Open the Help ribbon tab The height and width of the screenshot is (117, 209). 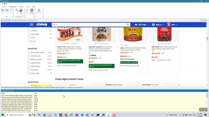point(34,6)
